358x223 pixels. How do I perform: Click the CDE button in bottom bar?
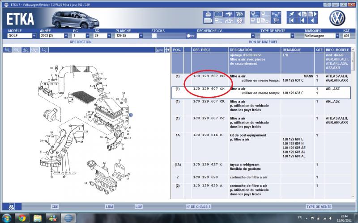pyautogui.click(x=55, y=206)
